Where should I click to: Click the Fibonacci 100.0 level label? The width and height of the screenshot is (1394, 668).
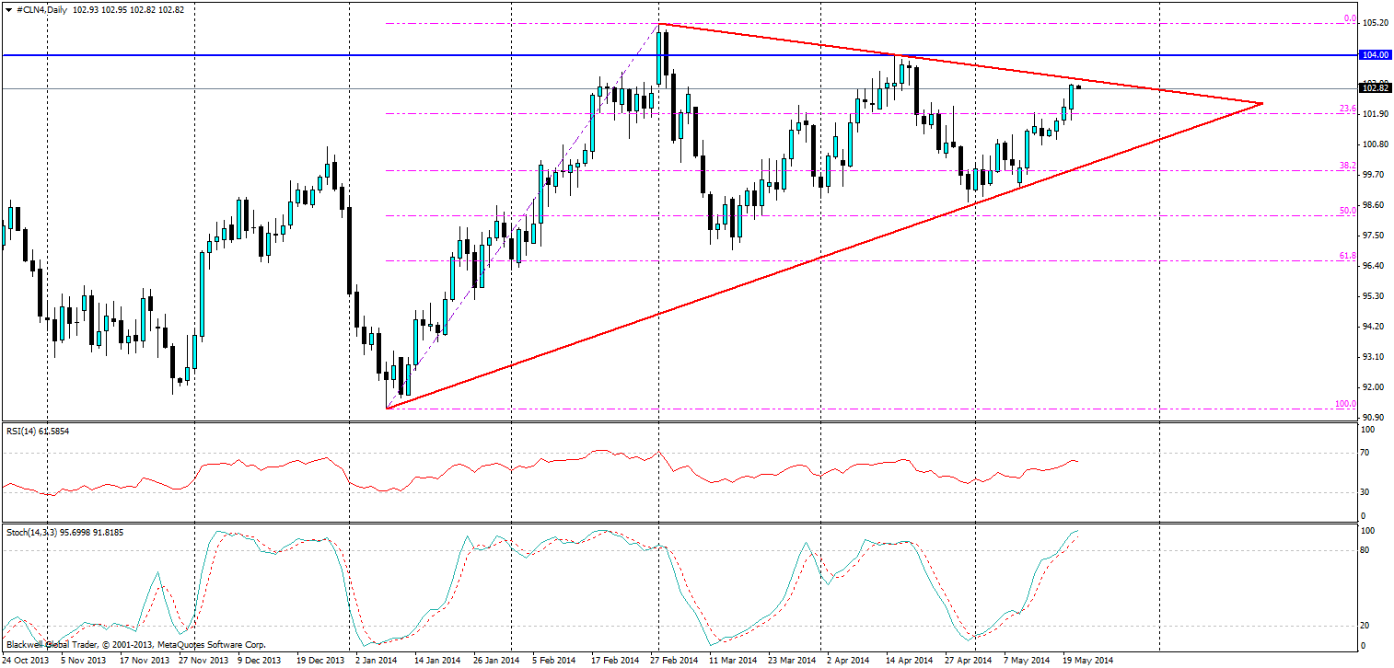1346,404
